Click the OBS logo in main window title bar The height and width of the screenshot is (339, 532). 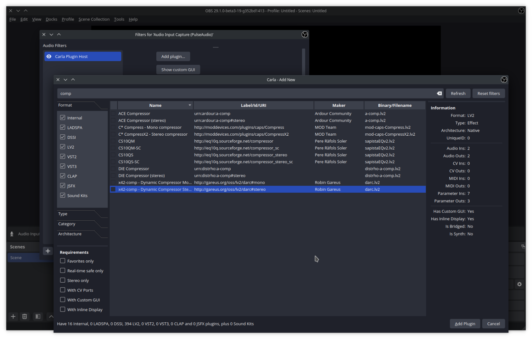point(521,11)
